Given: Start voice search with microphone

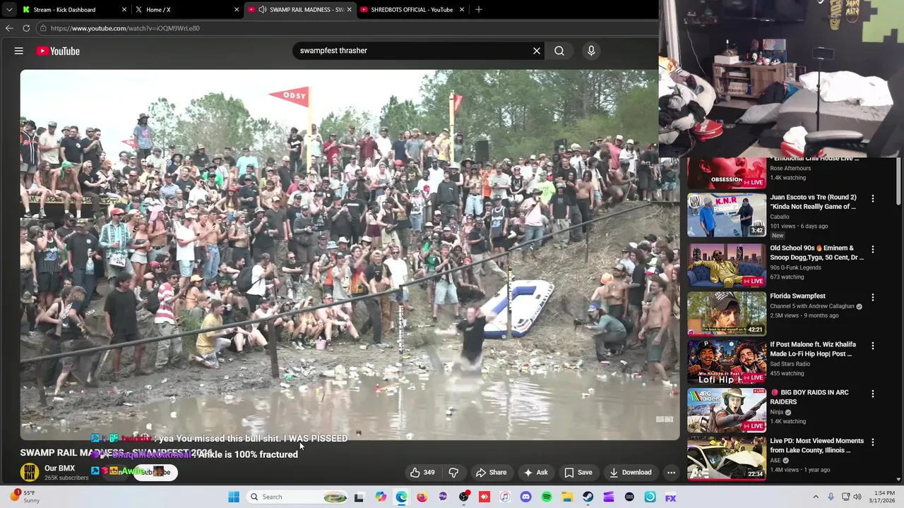Looking at the screenshot, I should tap(591, 51).
